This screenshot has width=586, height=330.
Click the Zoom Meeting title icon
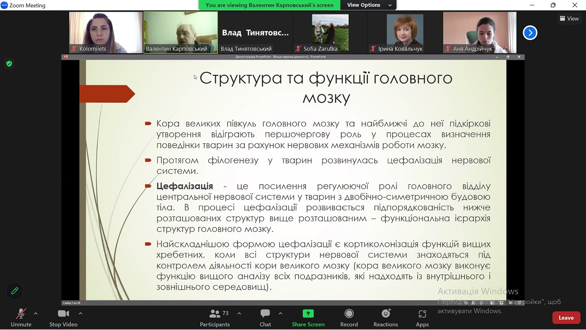pos(4,5)
